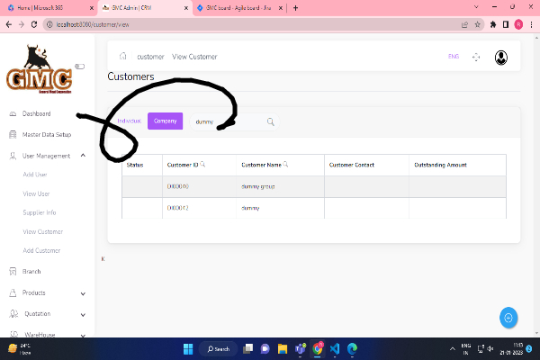540x360 pixels.
Task: Click the fullscreen icon in the header
Action: (x=476, y=57)
